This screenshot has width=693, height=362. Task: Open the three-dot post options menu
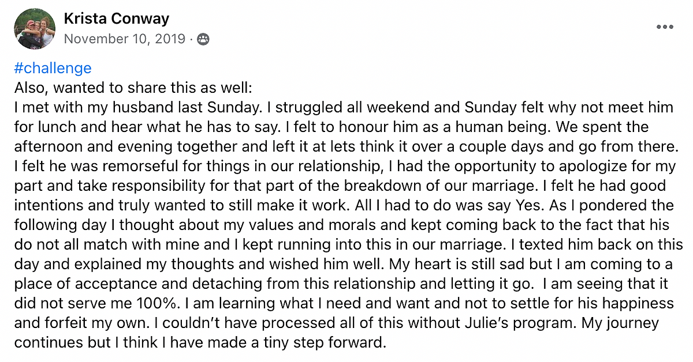[665, 27]
